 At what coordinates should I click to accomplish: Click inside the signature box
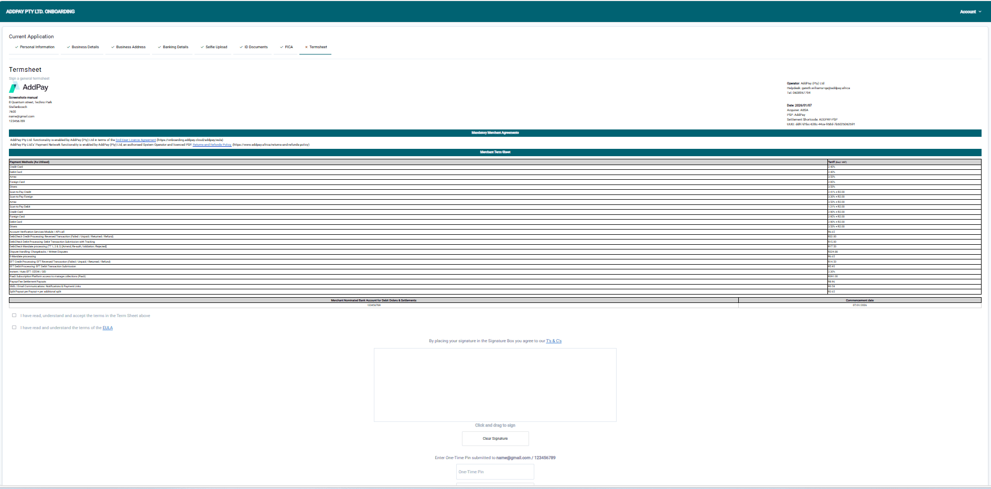(x=495, y=385)
